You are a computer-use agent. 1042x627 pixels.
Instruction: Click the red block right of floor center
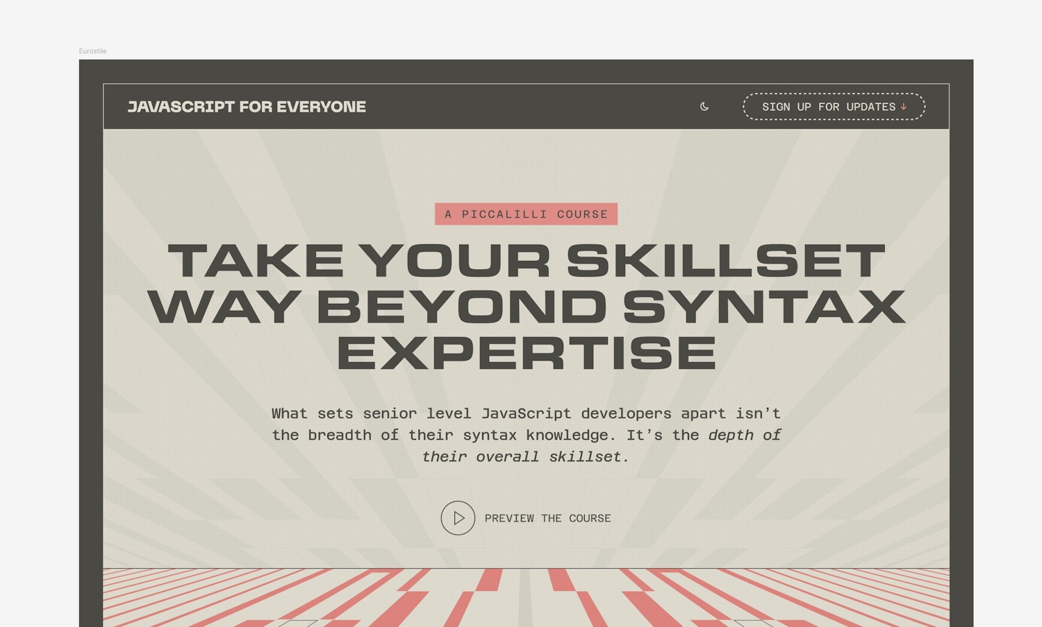tap(560, 580)
